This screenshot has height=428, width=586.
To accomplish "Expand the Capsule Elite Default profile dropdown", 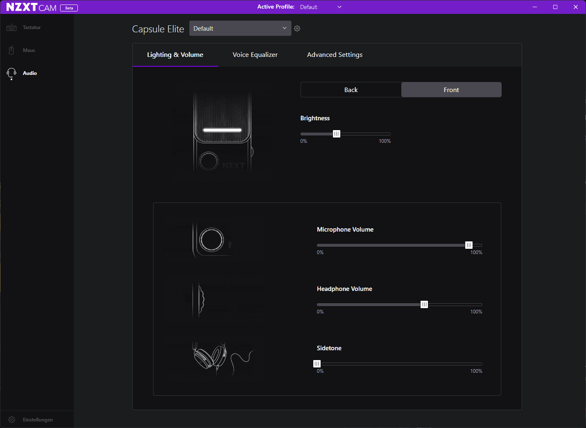I will tap(240, 28).
